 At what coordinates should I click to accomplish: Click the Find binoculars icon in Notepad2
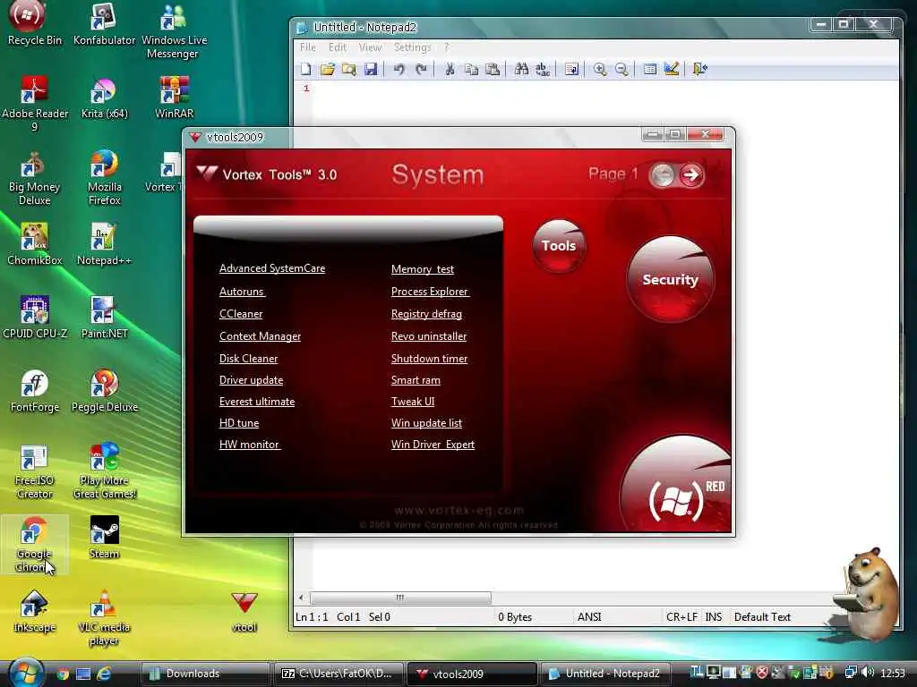[522, 69]
